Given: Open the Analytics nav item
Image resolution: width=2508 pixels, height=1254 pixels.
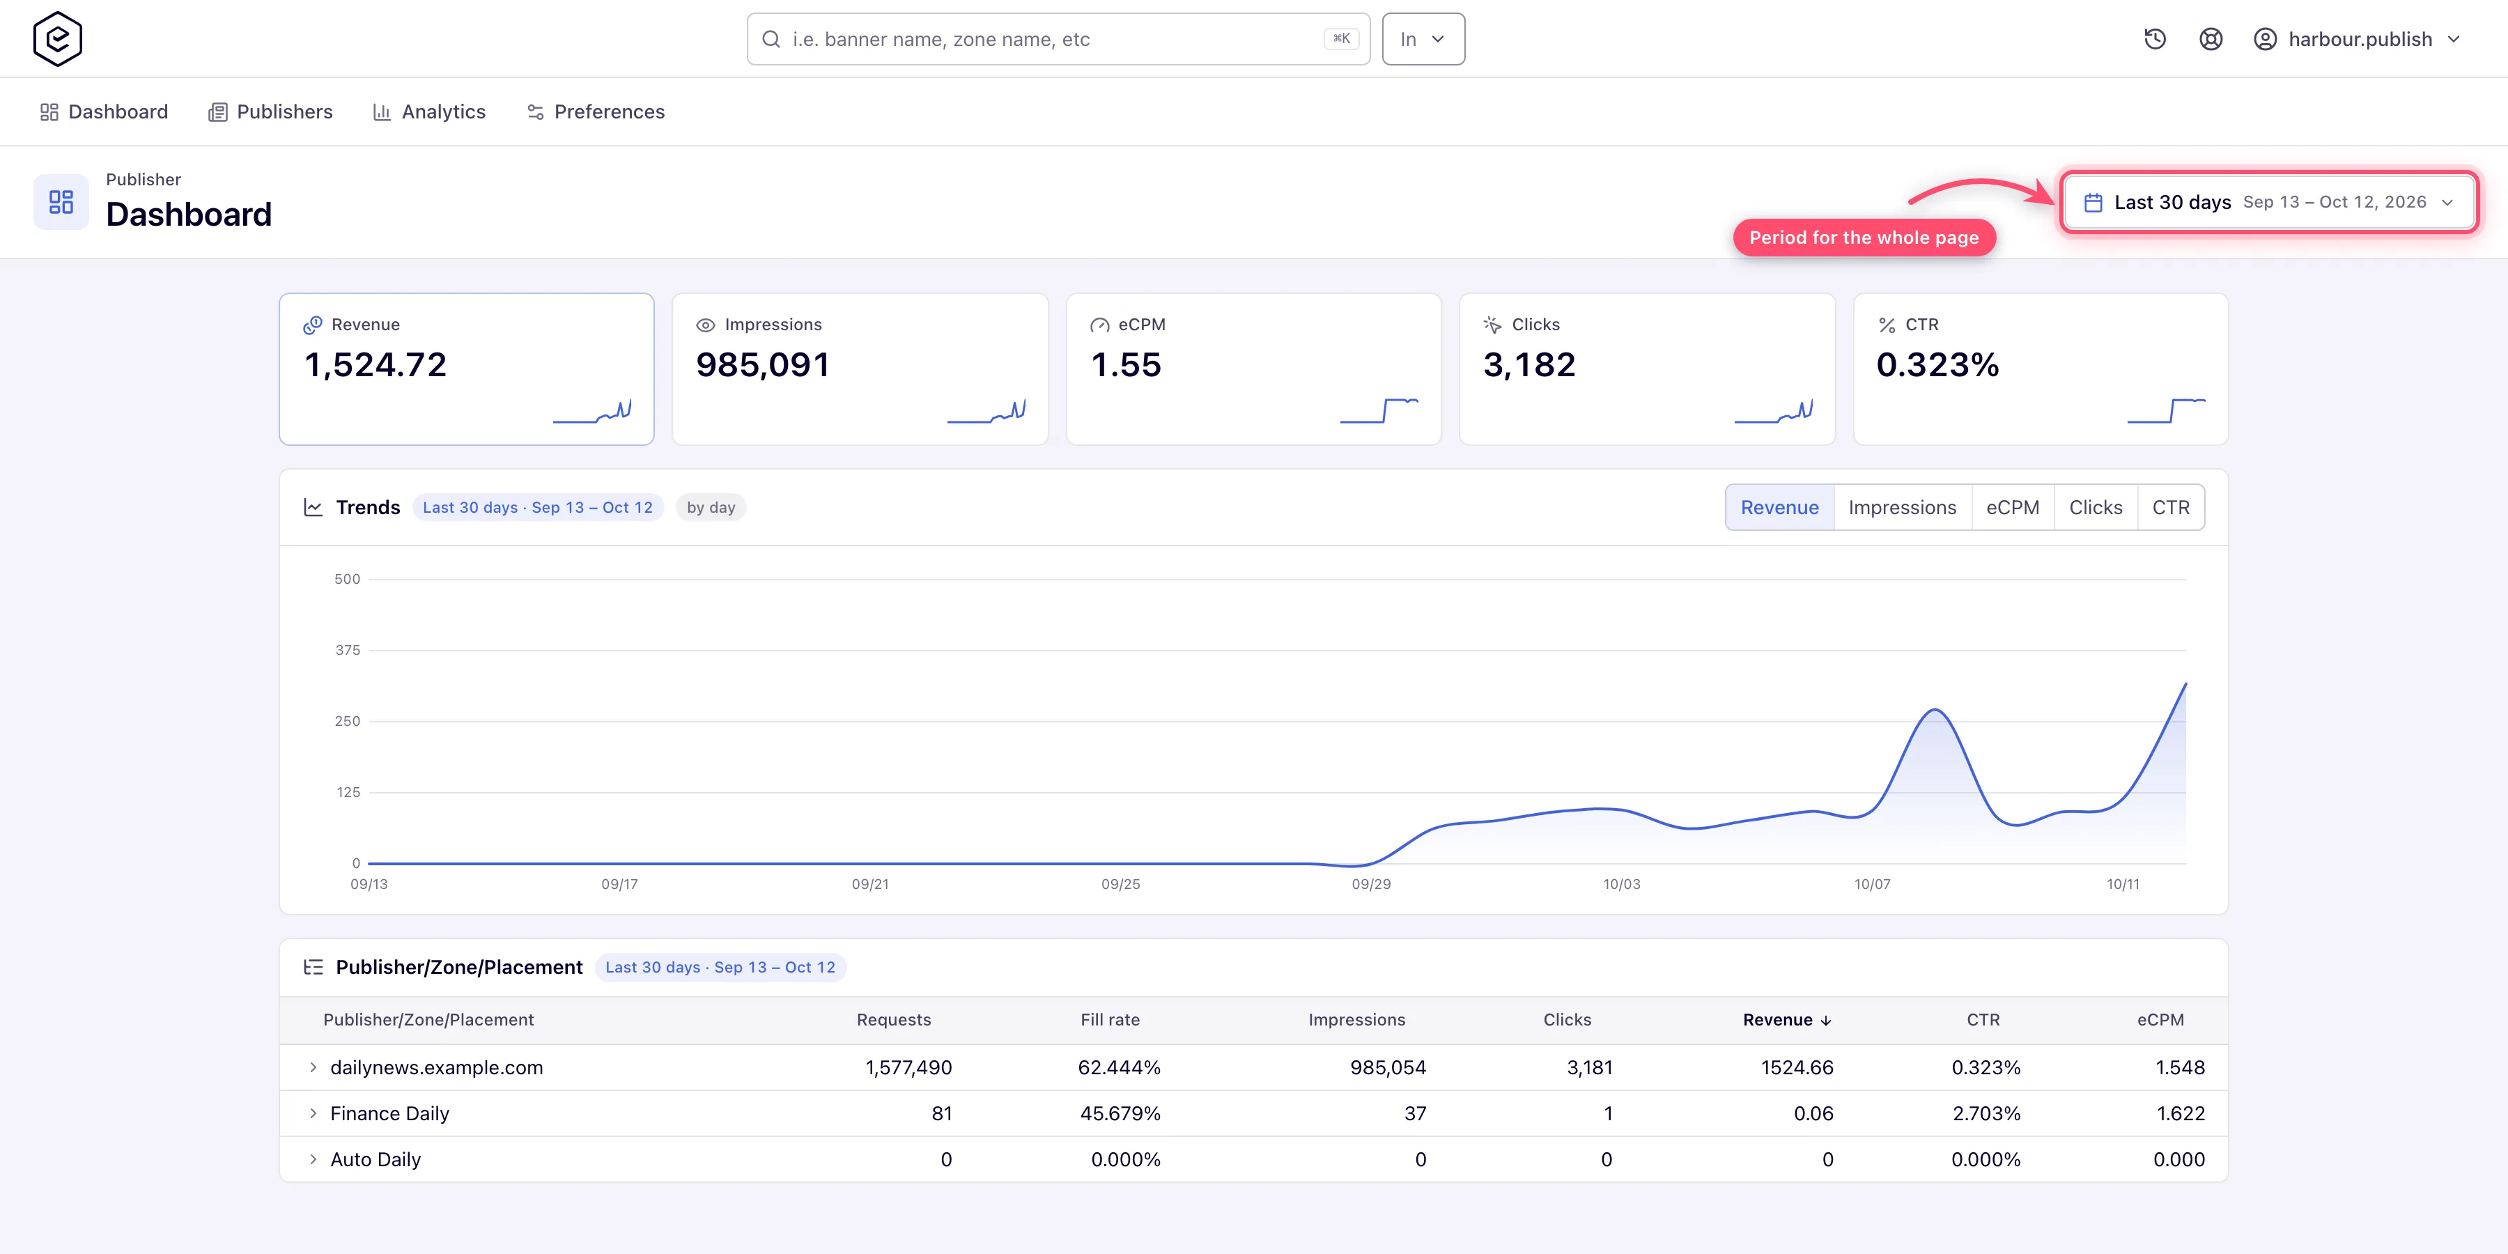Looking at the screenshot, I should tap(429, 112).
